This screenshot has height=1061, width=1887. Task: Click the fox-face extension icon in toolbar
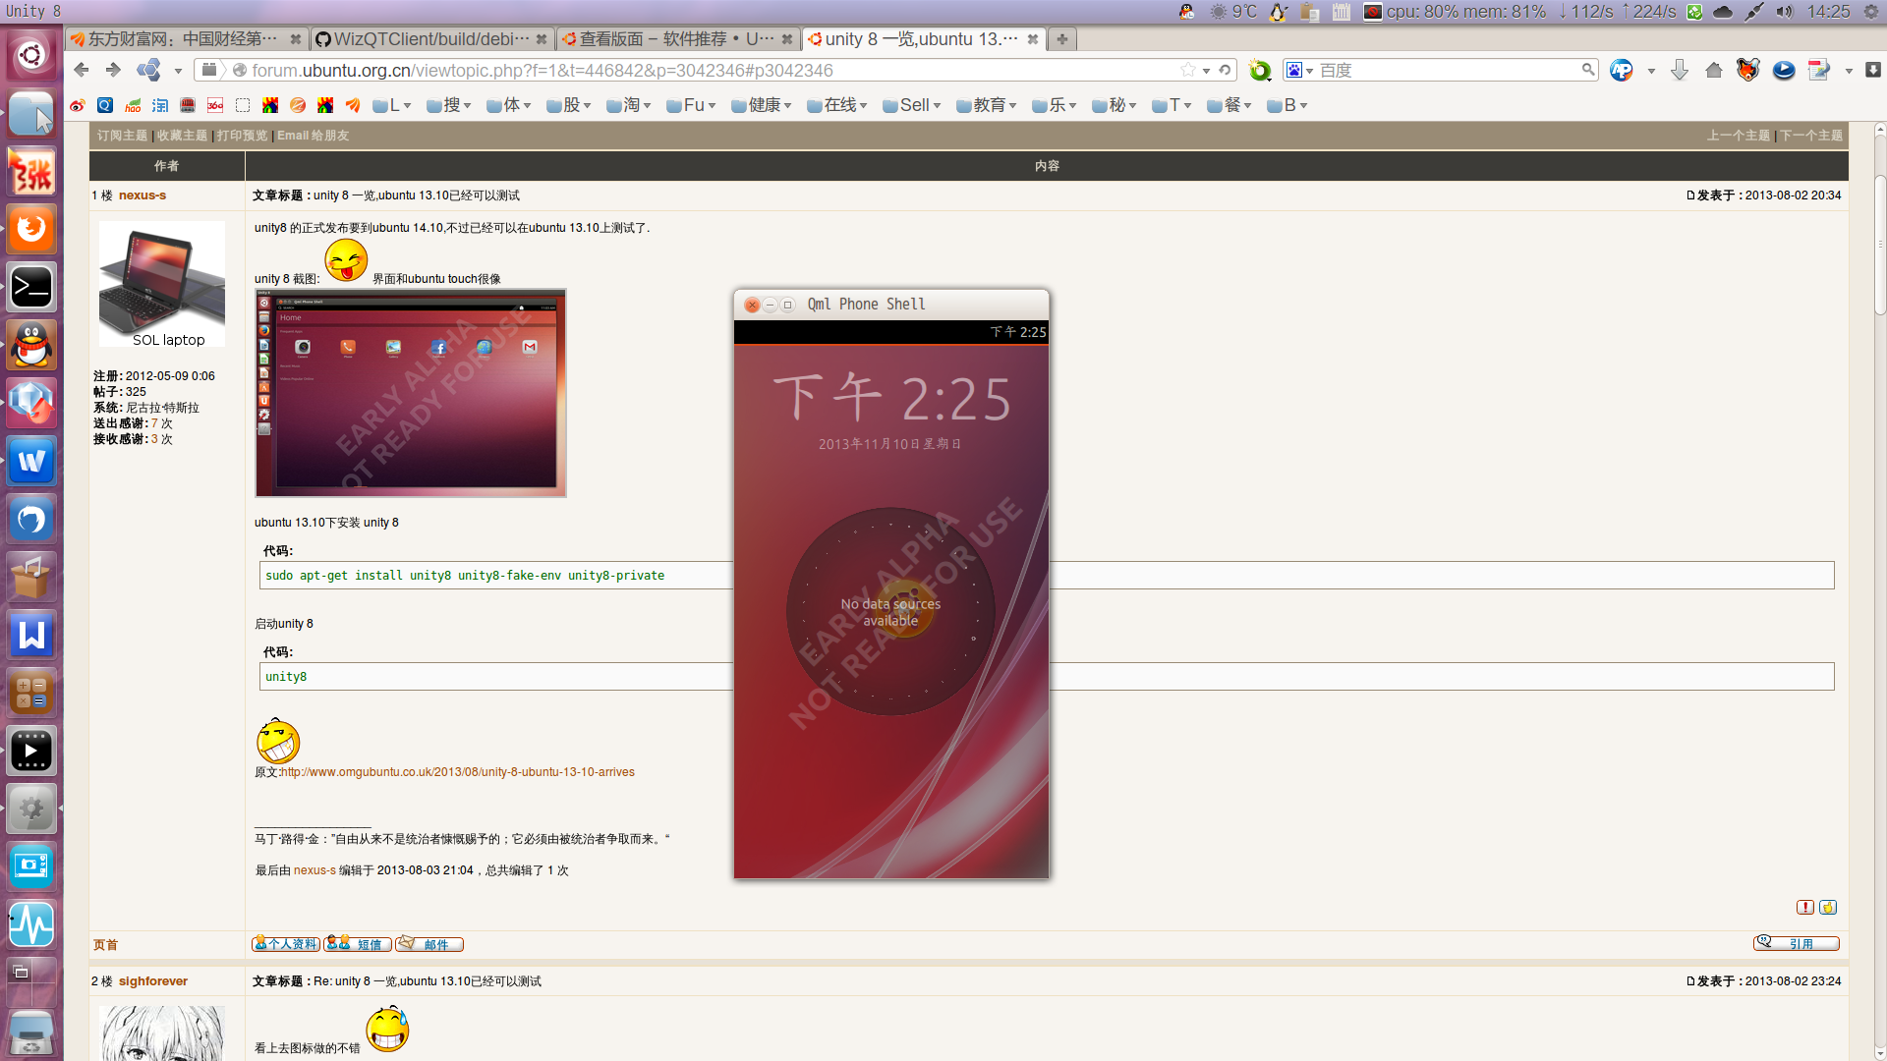click(x=1748, y=70)
